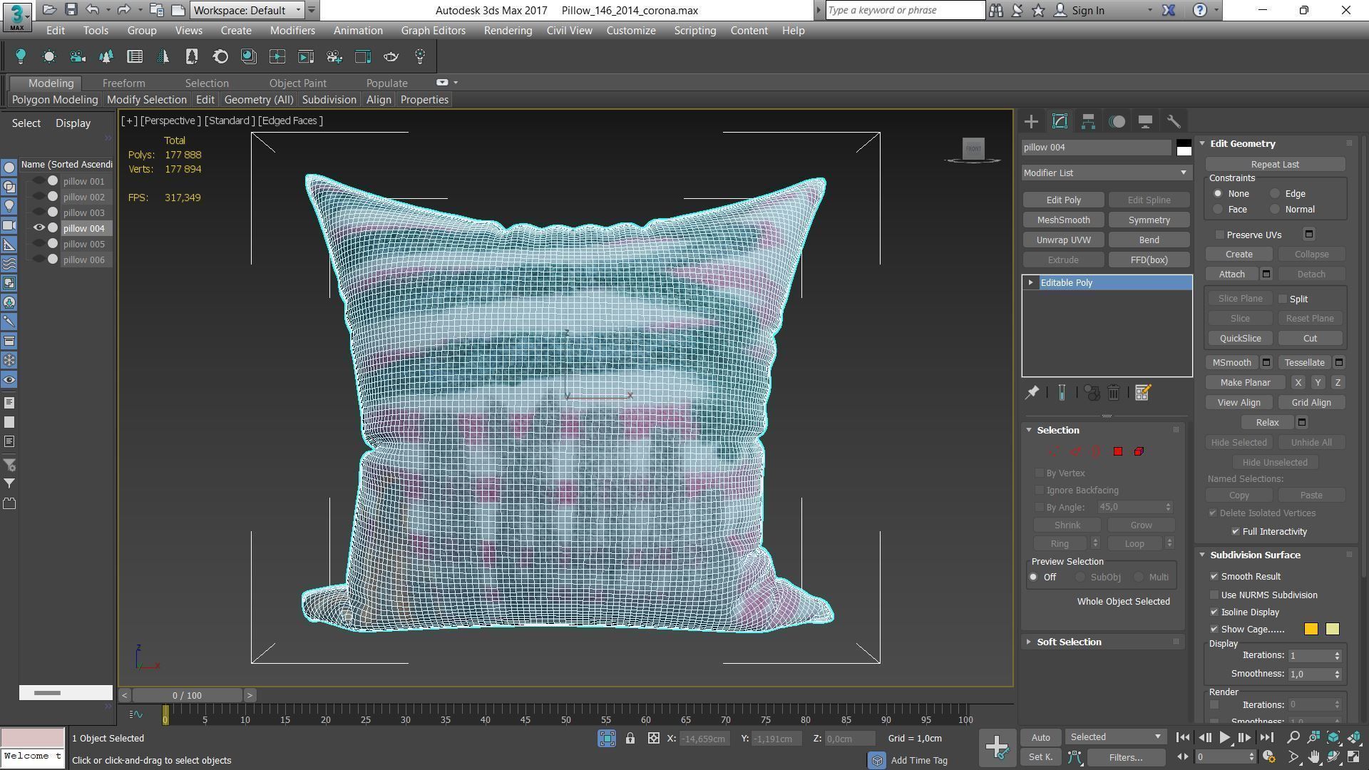Open Configure Modifier Sets icon
1369x770 pixels.
click(1142, 393)
